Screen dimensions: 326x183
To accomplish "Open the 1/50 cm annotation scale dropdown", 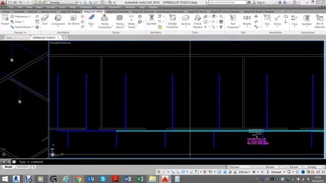I will [x=244, y=172].
